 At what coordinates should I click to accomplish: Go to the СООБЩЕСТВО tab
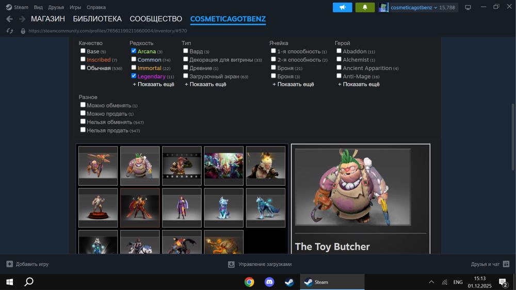(x=156, y=19)
